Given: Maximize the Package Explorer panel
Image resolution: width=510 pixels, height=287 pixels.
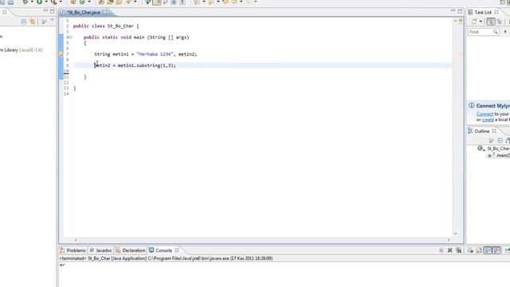Looking at the screenshot, I should (52, 11).
